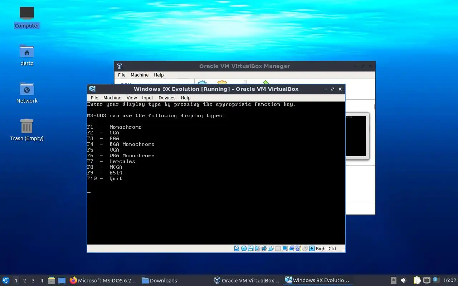
Task: Click VM preview thumbnail in VirtualBox Manager
Action: (x=357, y=136)
